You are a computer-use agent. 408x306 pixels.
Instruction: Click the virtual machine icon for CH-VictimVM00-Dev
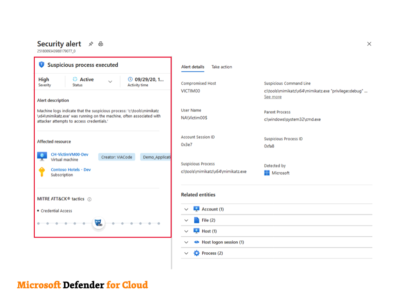click(x=42, y=156)
